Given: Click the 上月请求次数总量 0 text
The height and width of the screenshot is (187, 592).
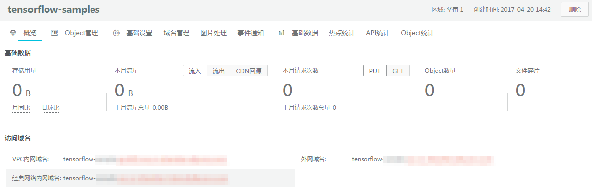Looking at the screenshot, I should [310, 108].
